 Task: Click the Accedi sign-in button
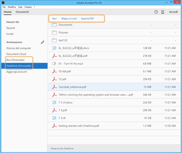(x=173, y=12)
